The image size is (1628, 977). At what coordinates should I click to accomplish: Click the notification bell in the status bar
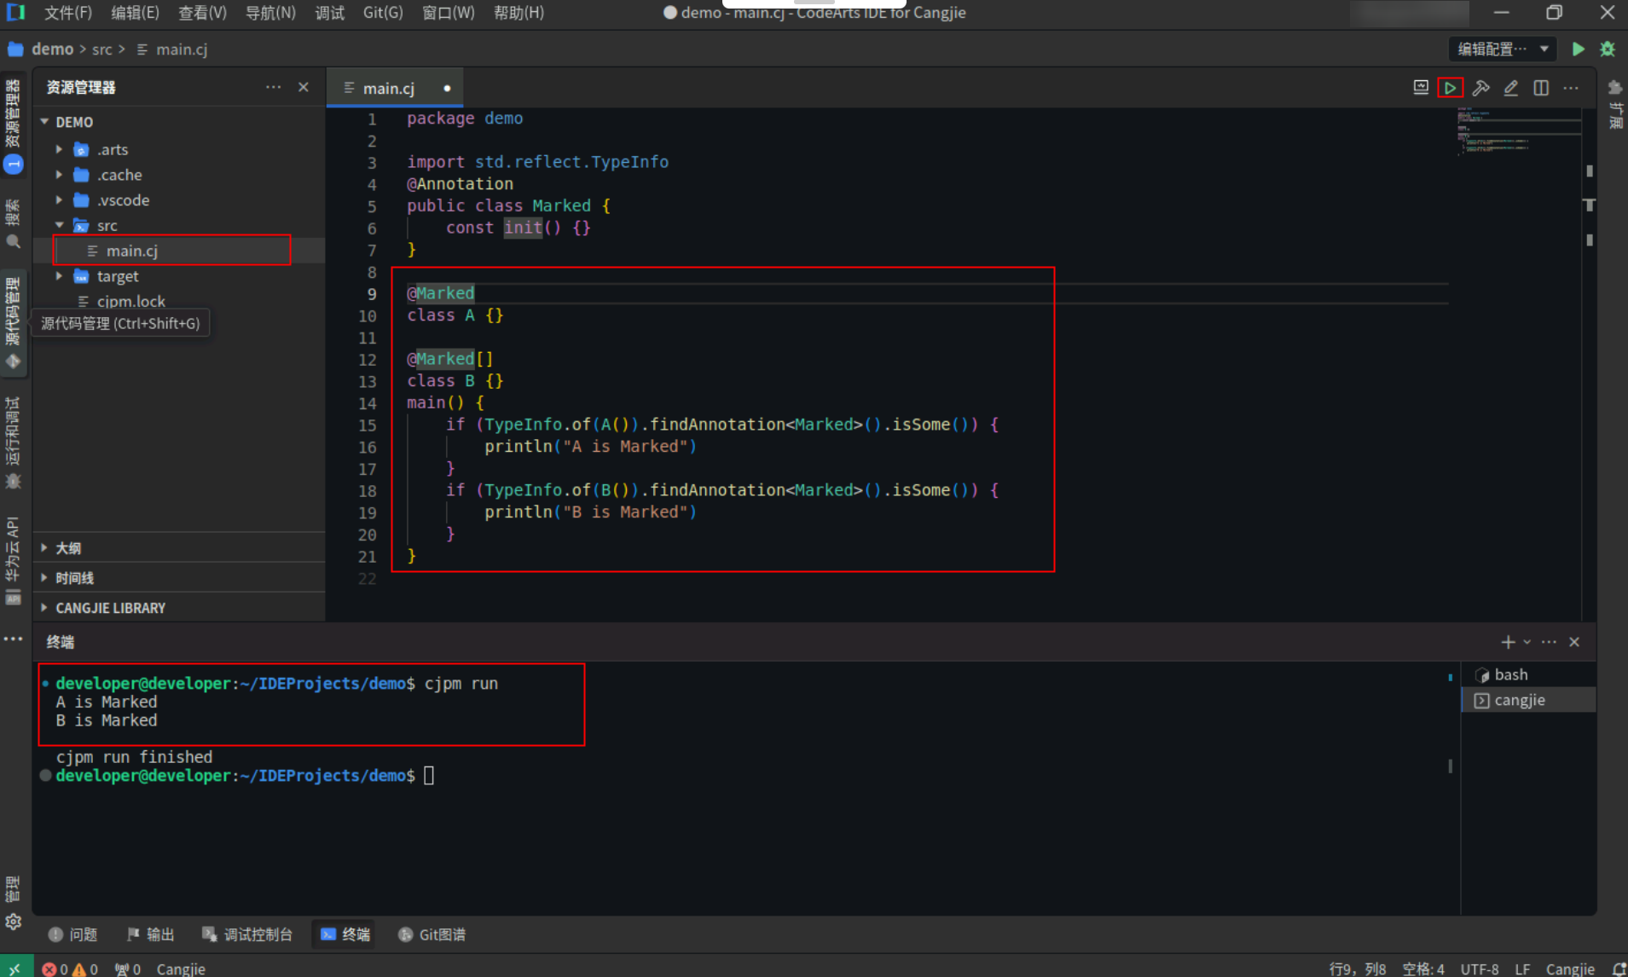coord(1618,969)
